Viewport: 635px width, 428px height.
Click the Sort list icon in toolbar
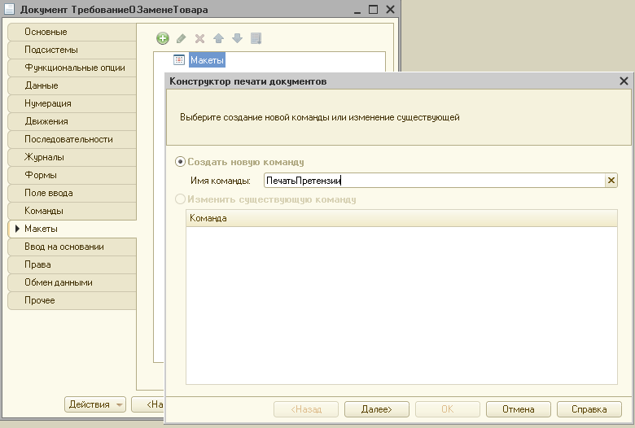coord(256,38)
